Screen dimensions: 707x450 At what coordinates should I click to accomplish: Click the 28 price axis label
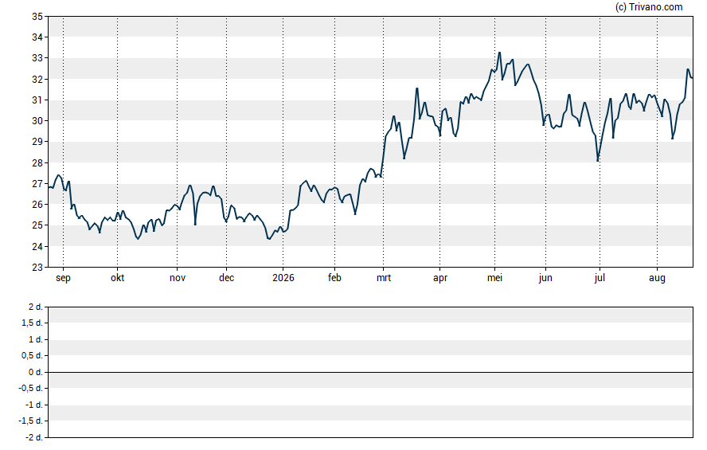[x=37, y=162]
